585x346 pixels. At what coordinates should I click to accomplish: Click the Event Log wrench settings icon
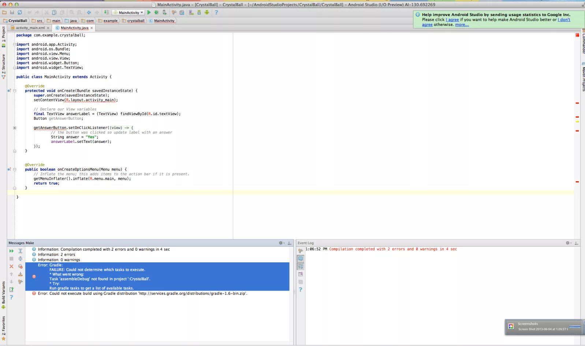click(301, 251)
